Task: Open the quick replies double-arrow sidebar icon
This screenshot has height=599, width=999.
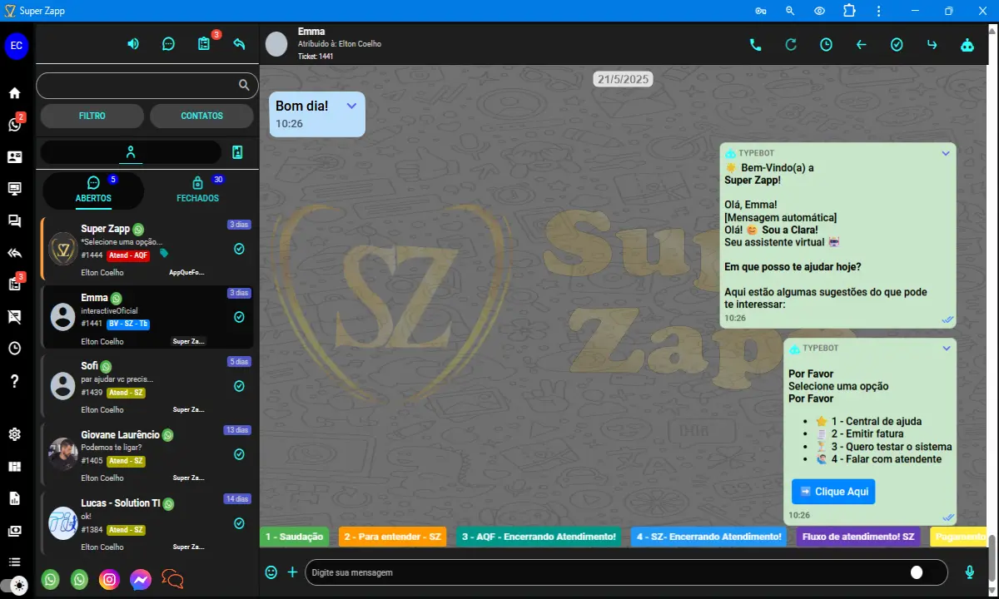Action: tap(14, 253)
